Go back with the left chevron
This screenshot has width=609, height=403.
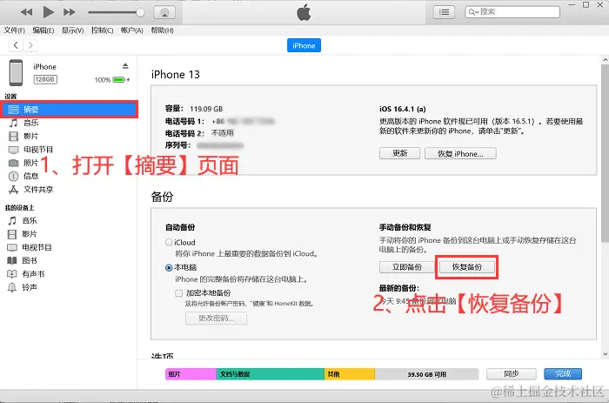point(16,45)
